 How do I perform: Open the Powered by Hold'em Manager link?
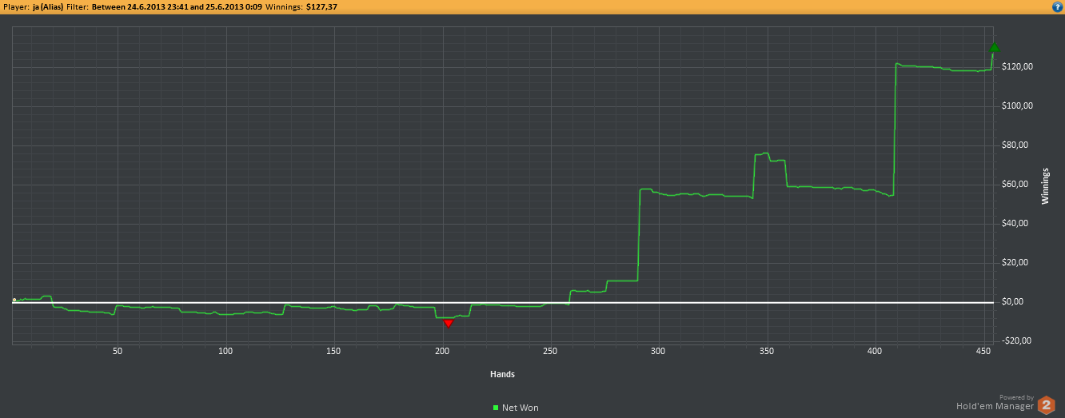pyautogui.click(x=995, y=405)
